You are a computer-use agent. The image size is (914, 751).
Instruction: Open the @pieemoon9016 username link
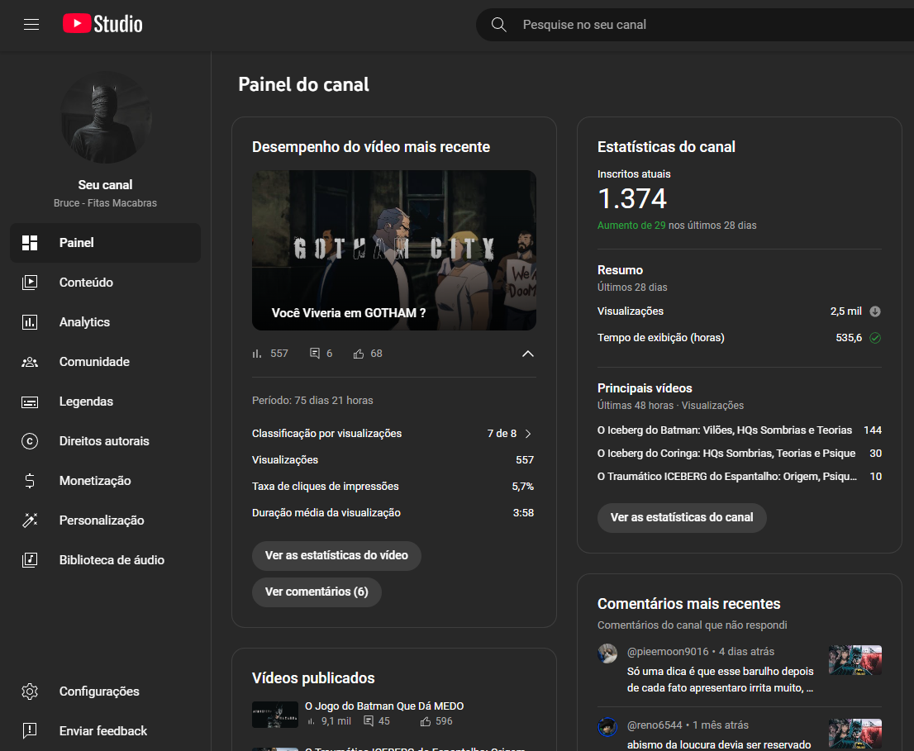click(668, 652)
